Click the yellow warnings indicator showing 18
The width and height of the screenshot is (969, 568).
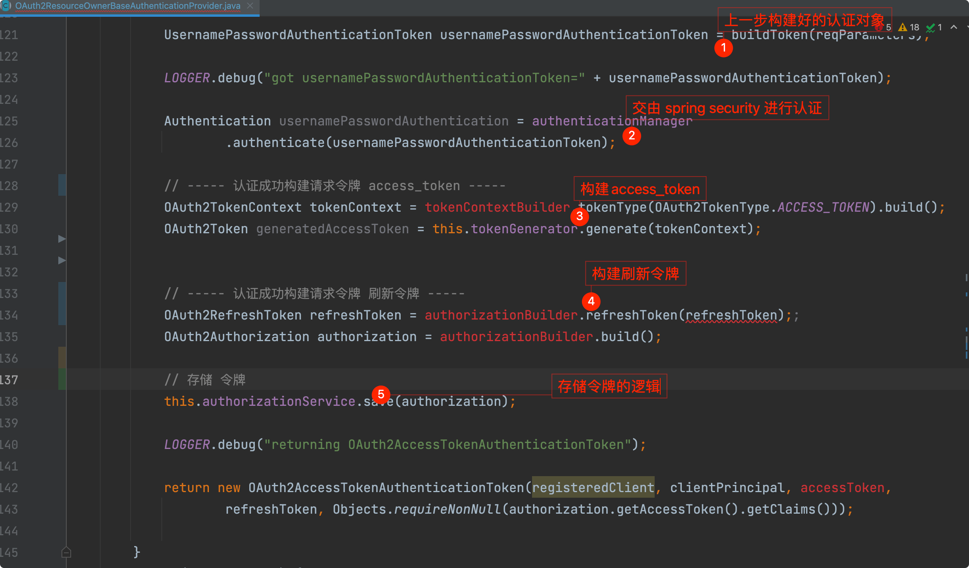tap(909, 27)
